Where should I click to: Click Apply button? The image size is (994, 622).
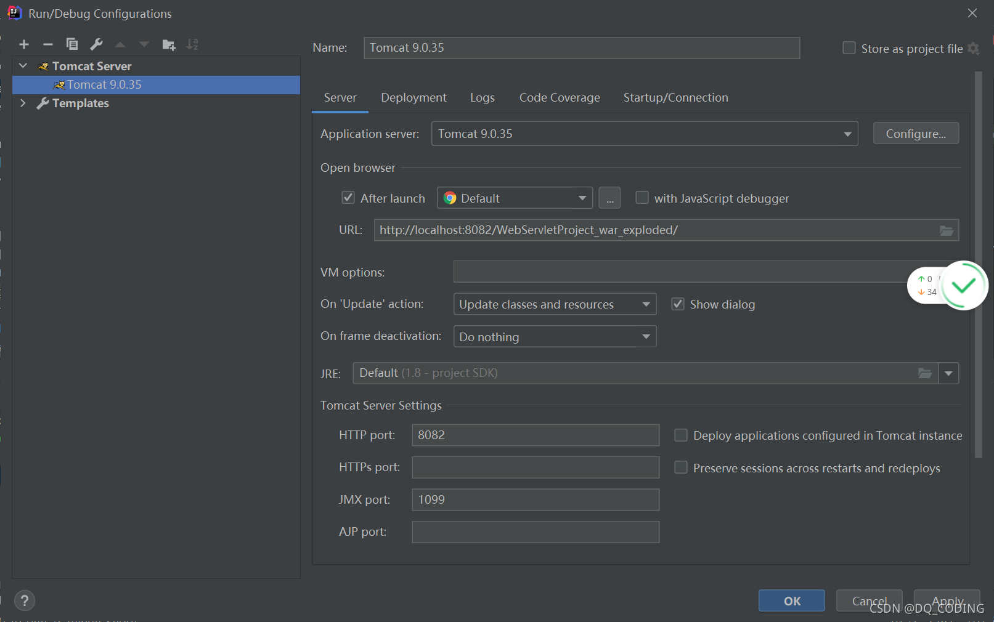click(x=947, y=601)
